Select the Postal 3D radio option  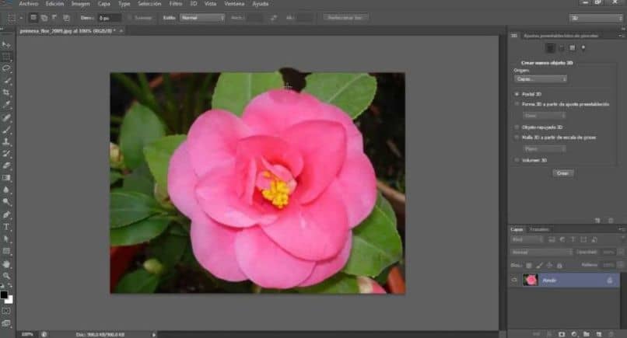pyautogui.click(x=517, y=94)
